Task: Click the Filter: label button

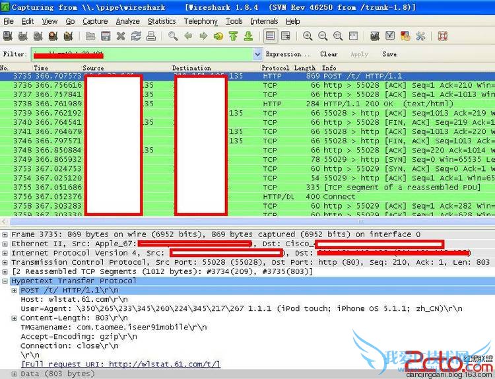Action: [15, 54]
